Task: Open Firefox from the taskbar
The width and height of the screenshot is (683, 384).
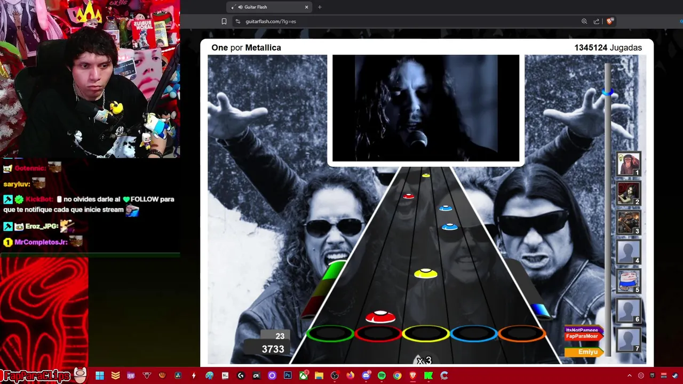Action: point(350,375)
